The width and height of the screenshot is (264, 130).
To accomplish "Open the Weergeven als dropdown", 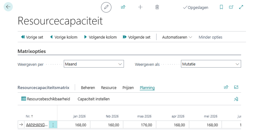I will coord(211,64).
